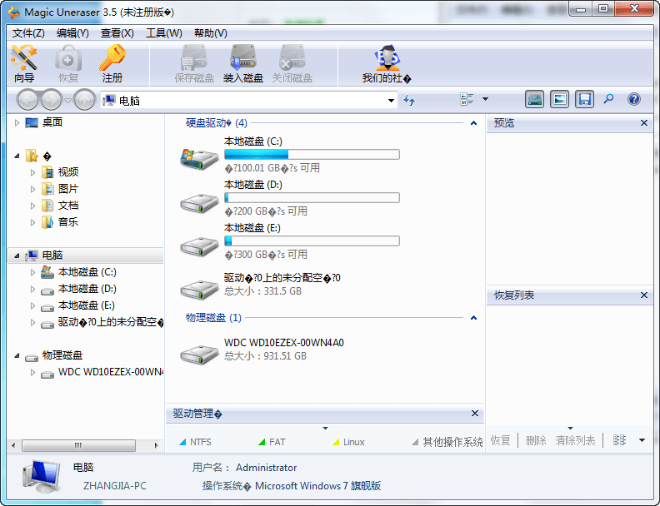This screenshot has width=660, height=506.
Task: Click the 恢复 recover toolbar icon
Action: [x=67, y=63]
